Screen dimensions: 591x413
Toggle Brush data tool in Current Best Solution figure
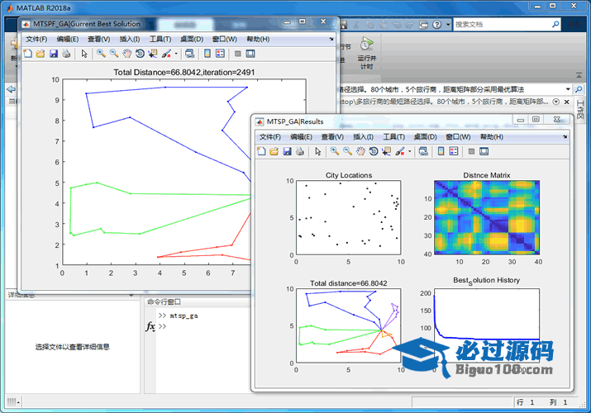point(166,54)
